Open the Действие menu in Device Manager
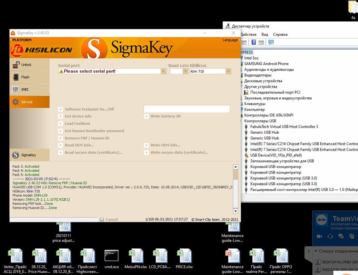The image size is (358, 275). [x=249, y=34]
